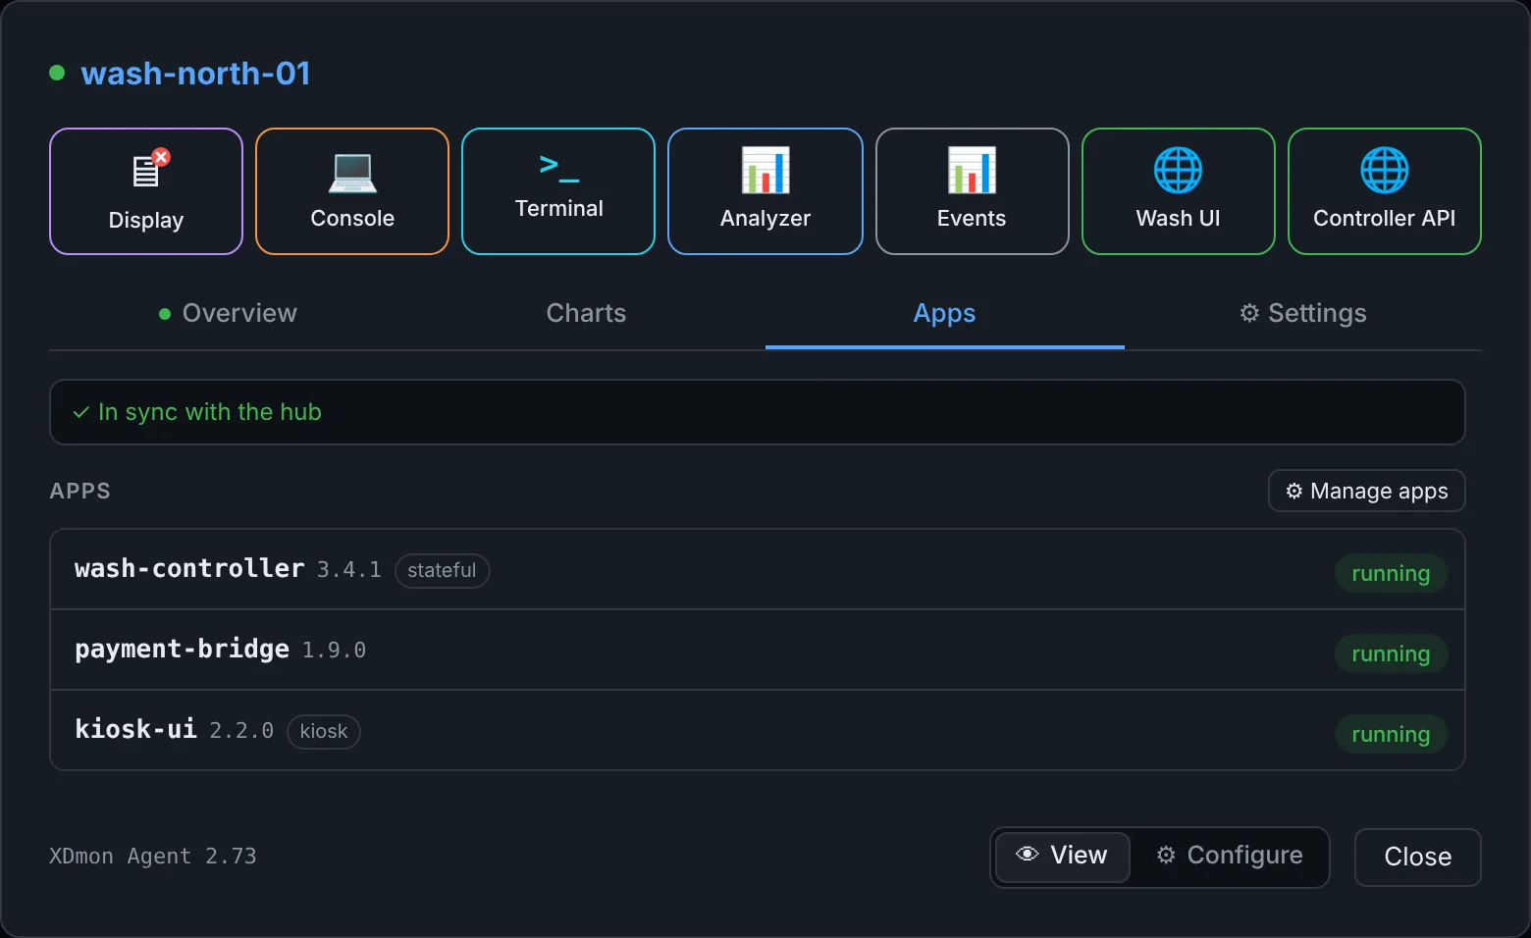Click running status of kiosk-ui
The height and width of the screenshot is (938, 1531).
point(1391,734)
